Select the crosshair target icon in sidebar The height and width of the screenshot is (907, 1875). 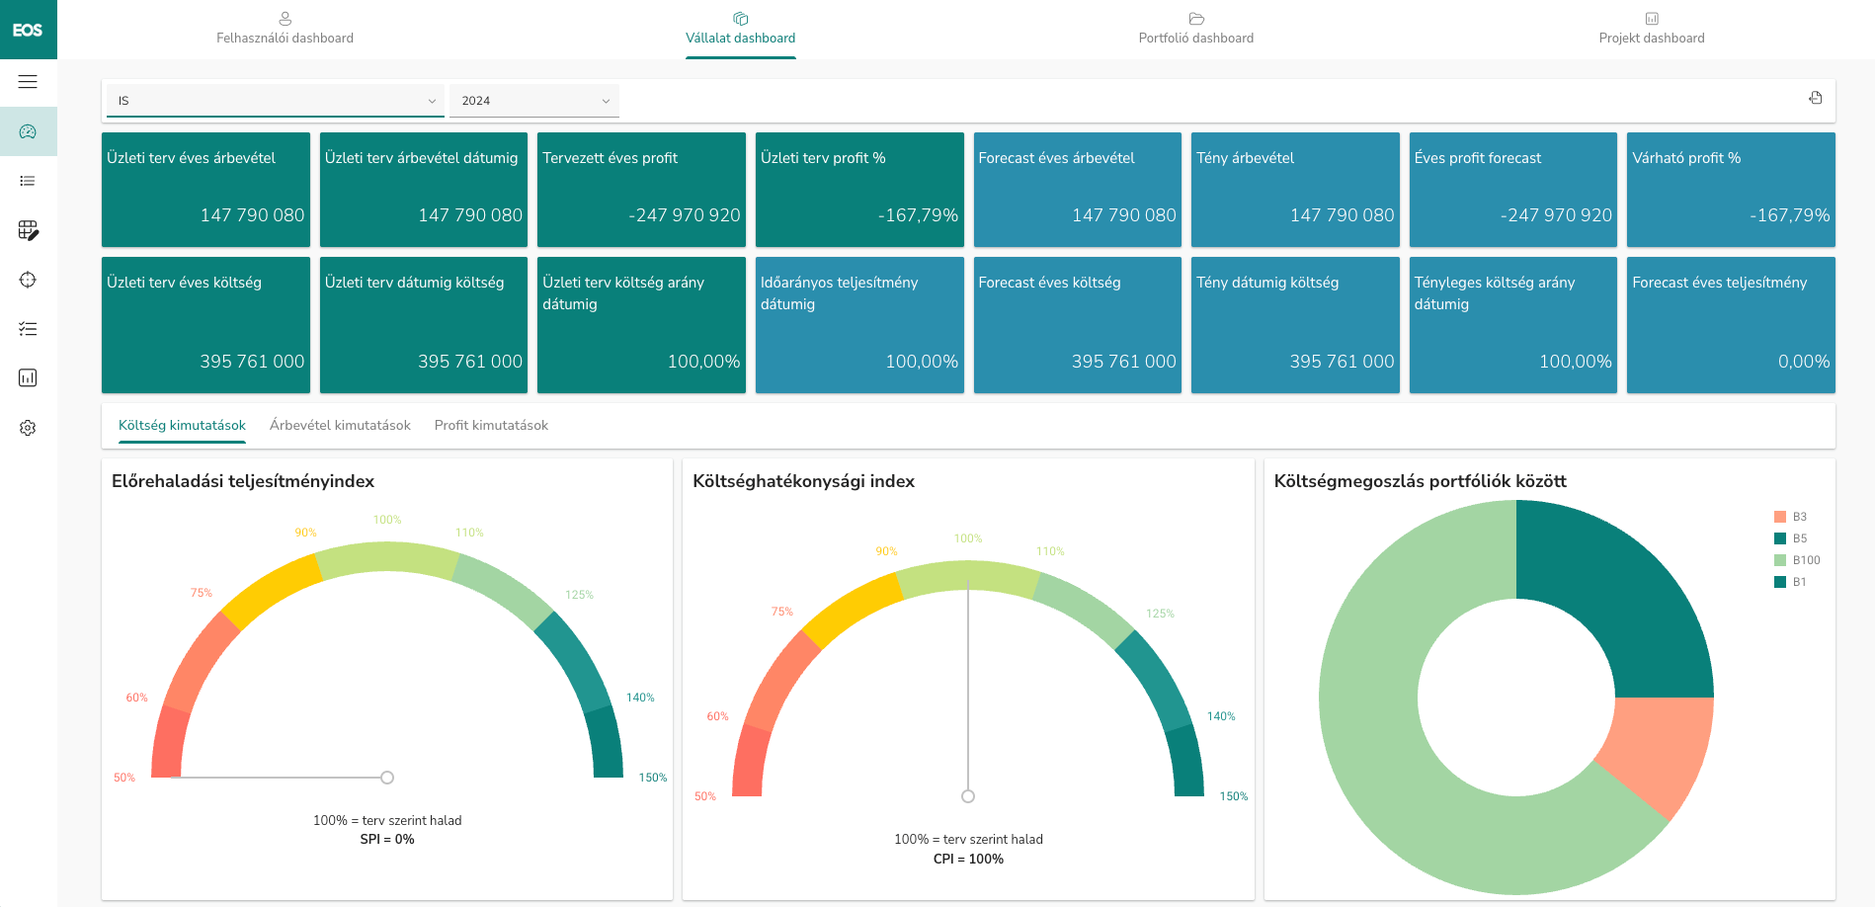pyautogui.click(x=28, y=280)
